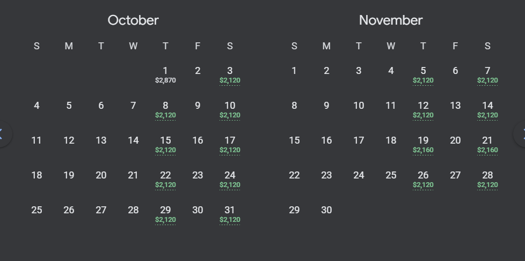Choose October 13 date

click(101, 141)
